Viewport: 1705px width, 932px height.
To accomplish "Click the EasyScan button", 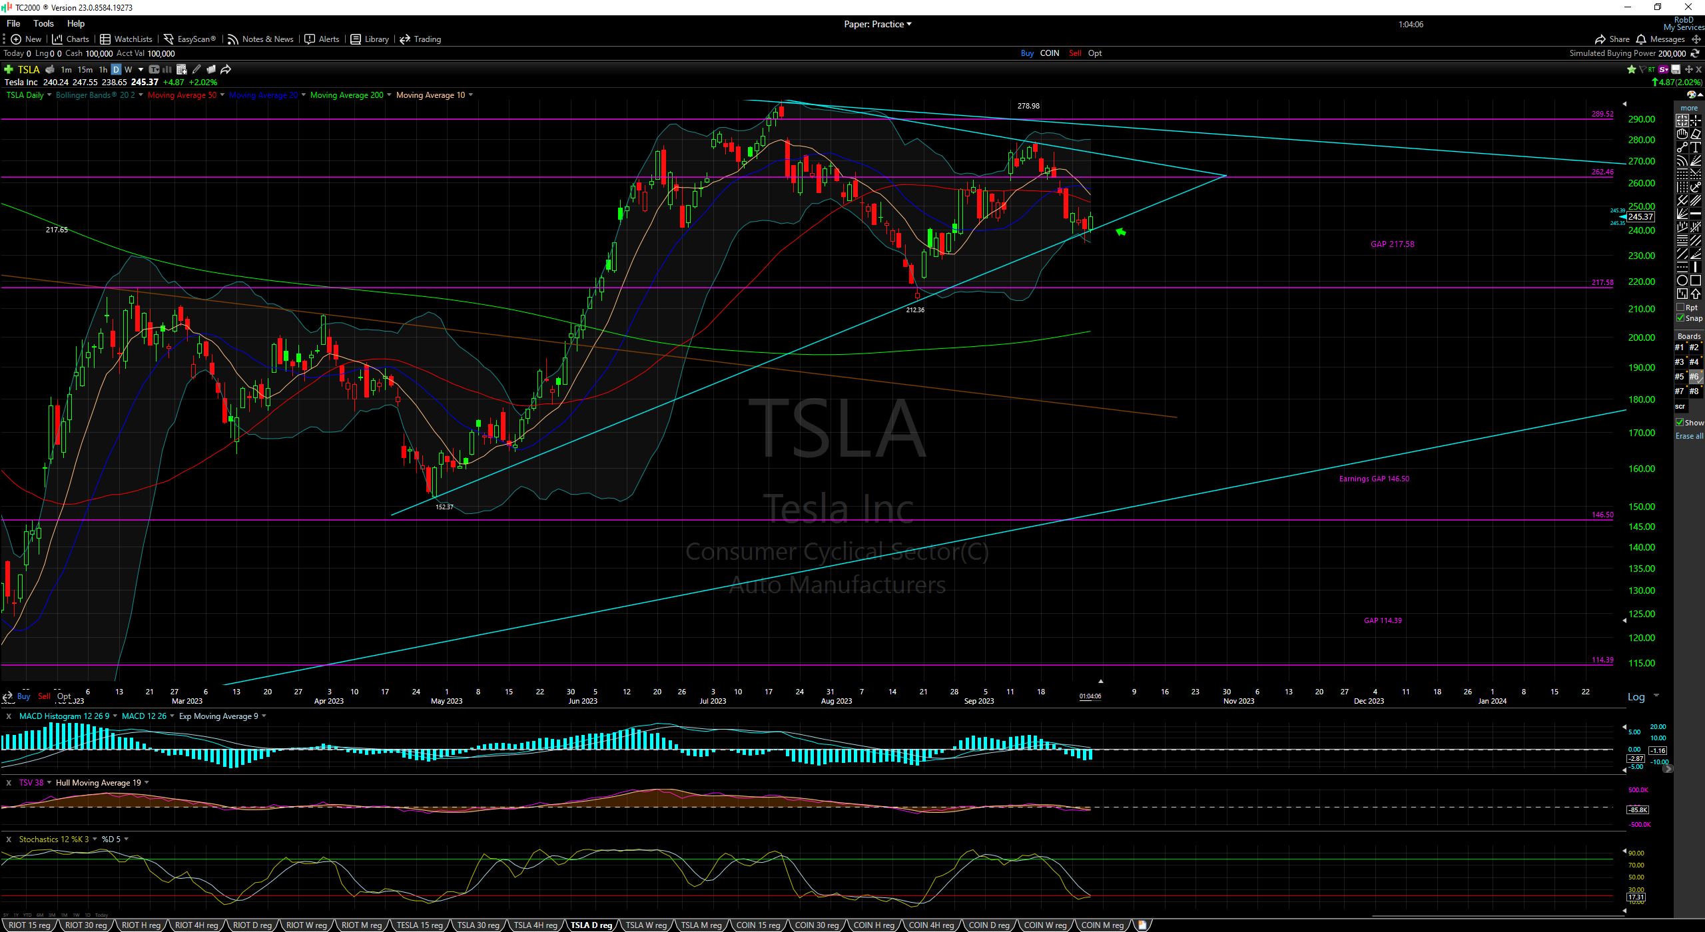I will point(190,39).
